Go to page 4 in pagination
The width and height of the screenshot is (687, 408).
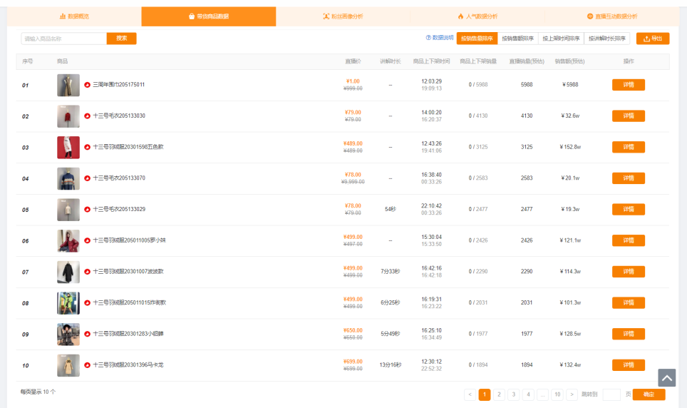click(x=528, y=394)
